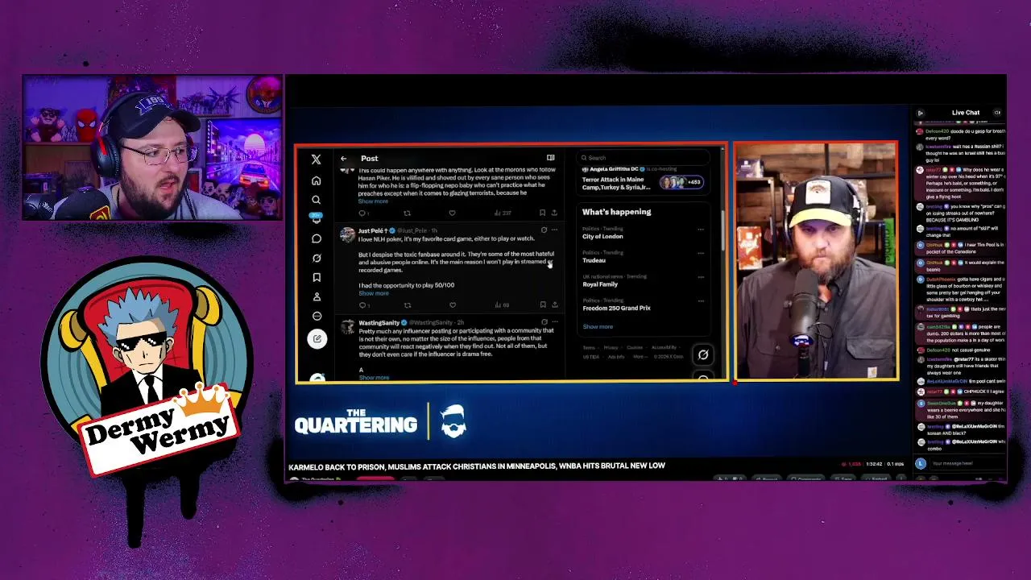
Task: Expand Show more on WastingSanity post
Action: coord(373,377)
